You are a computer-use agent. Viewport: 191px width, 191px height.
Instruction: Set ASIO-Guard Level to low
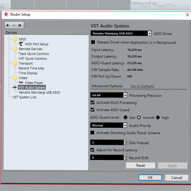(x=126, y=117)
